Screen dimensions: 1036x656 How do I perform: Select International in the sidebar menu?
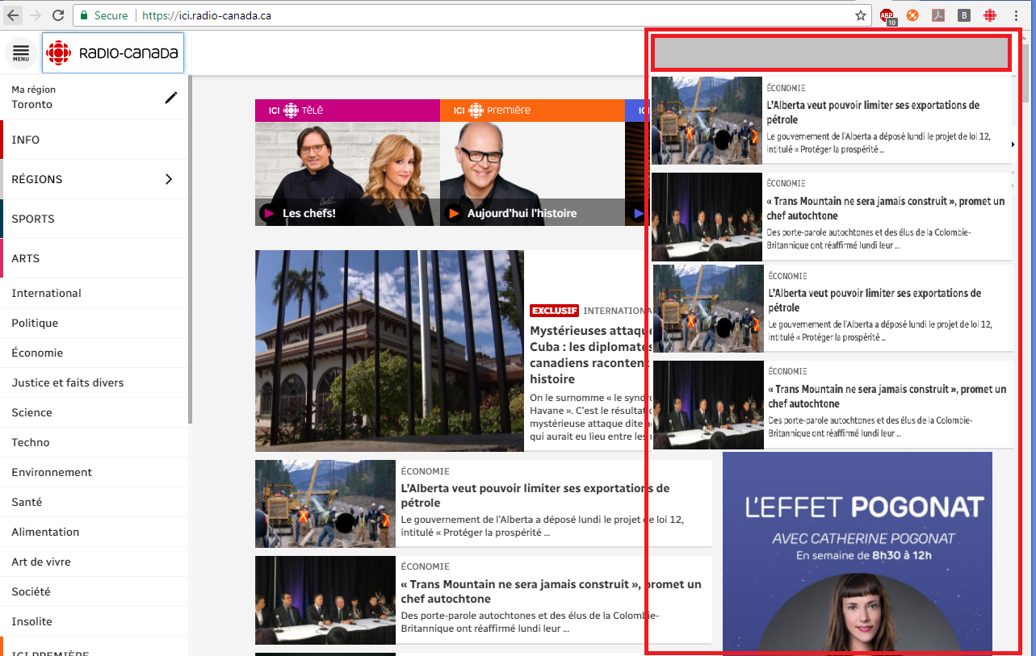pyautogui.click(x=46, y=293)
